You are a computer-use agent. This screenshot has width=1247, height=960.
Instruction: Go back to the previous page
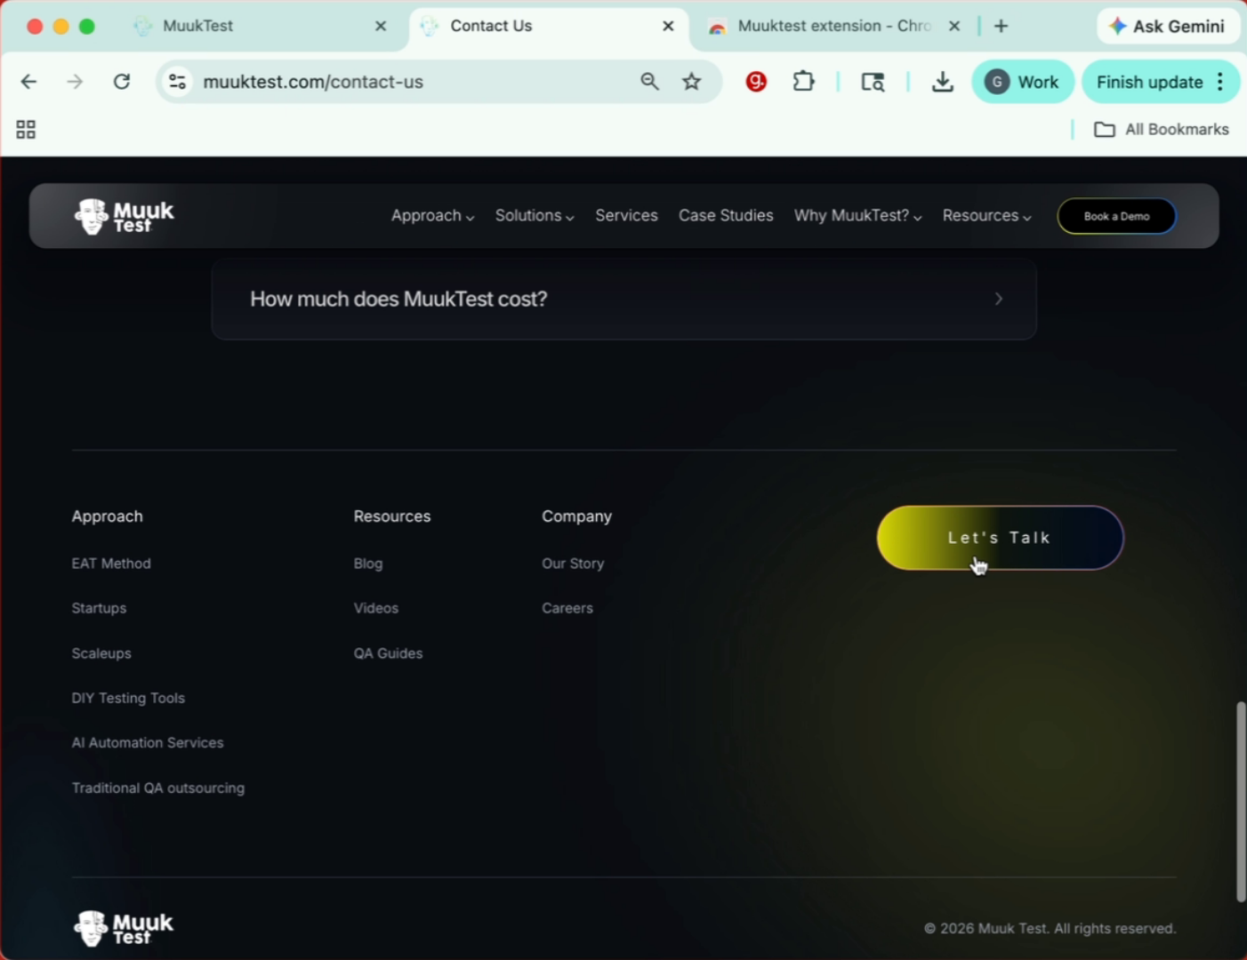(x=28, y=82)
